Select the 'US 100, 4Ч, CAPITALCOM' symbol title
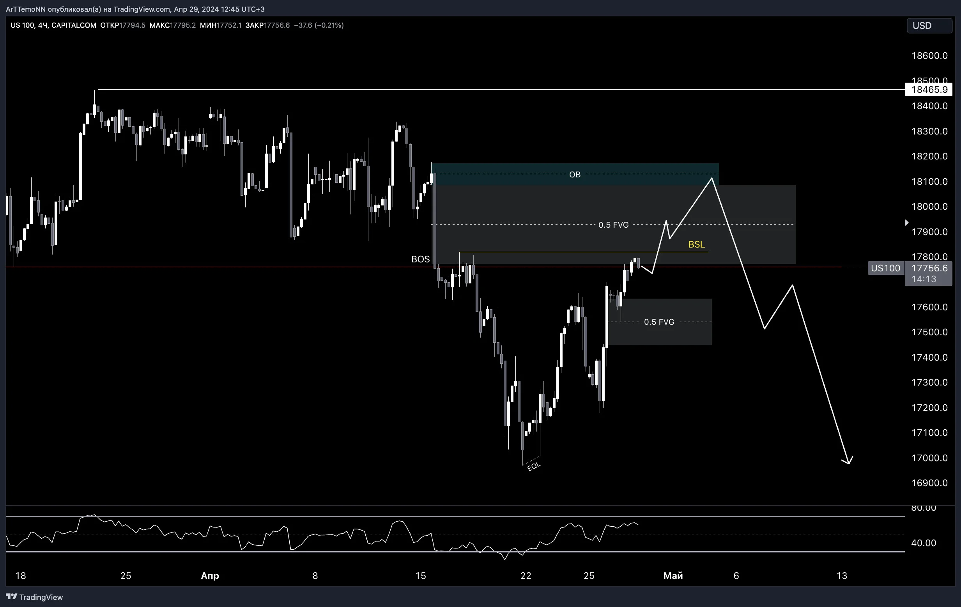 tap(53, 25)
